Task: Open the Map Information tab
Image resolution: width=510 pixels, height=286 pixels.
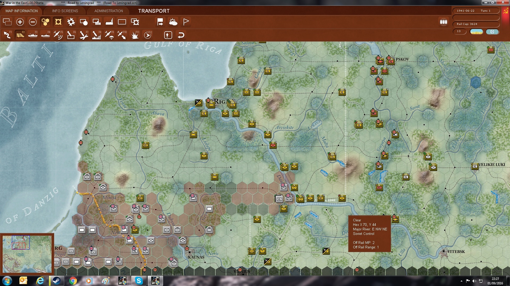Action: (22, 11)
